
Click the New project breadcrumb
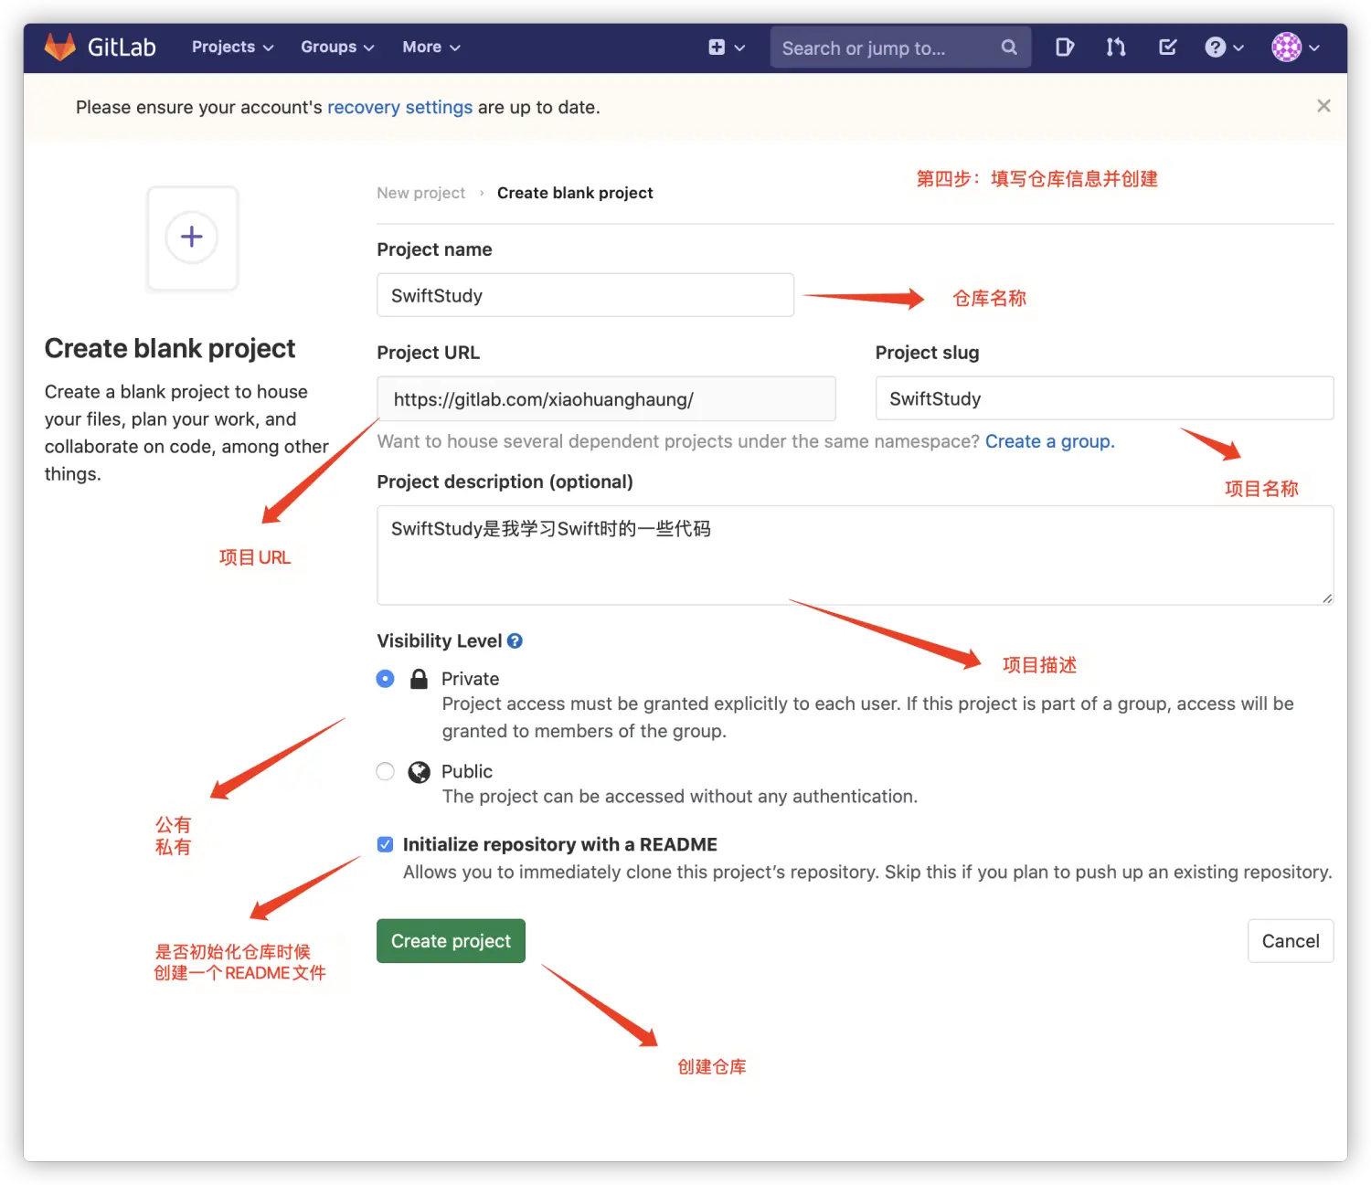point(420,193)
